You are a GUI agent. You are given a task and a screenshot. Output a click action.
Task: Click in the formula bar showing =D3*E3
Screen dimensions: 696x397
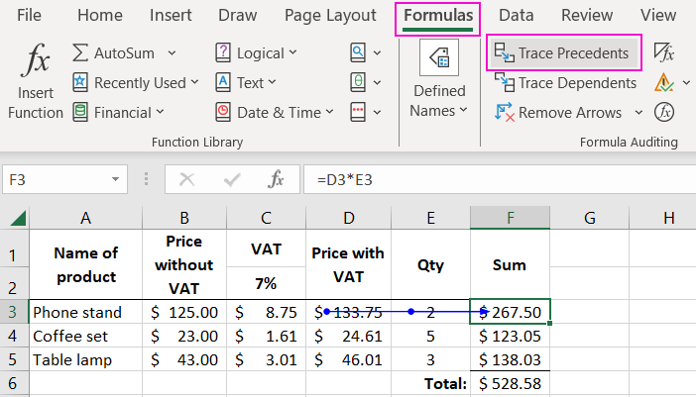pyautogui.click(x=496, y=179)
